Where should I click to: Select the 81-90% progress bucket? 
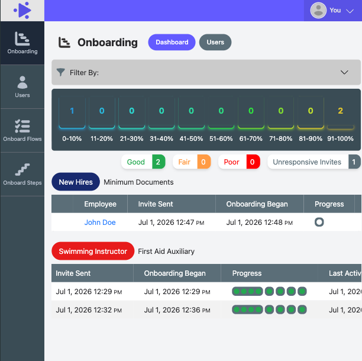(x=311, y=120)
